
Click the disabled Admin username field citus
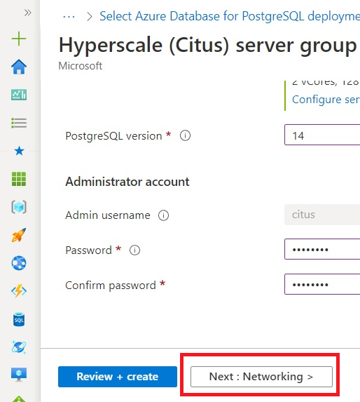[322, 215]
